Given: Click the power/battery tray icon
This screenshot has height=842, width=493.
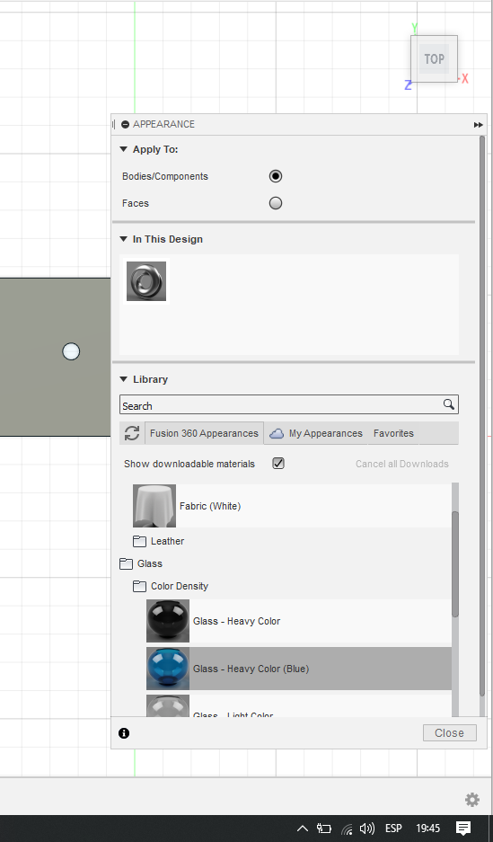Looking at the screenshot, I should [323, 828].
